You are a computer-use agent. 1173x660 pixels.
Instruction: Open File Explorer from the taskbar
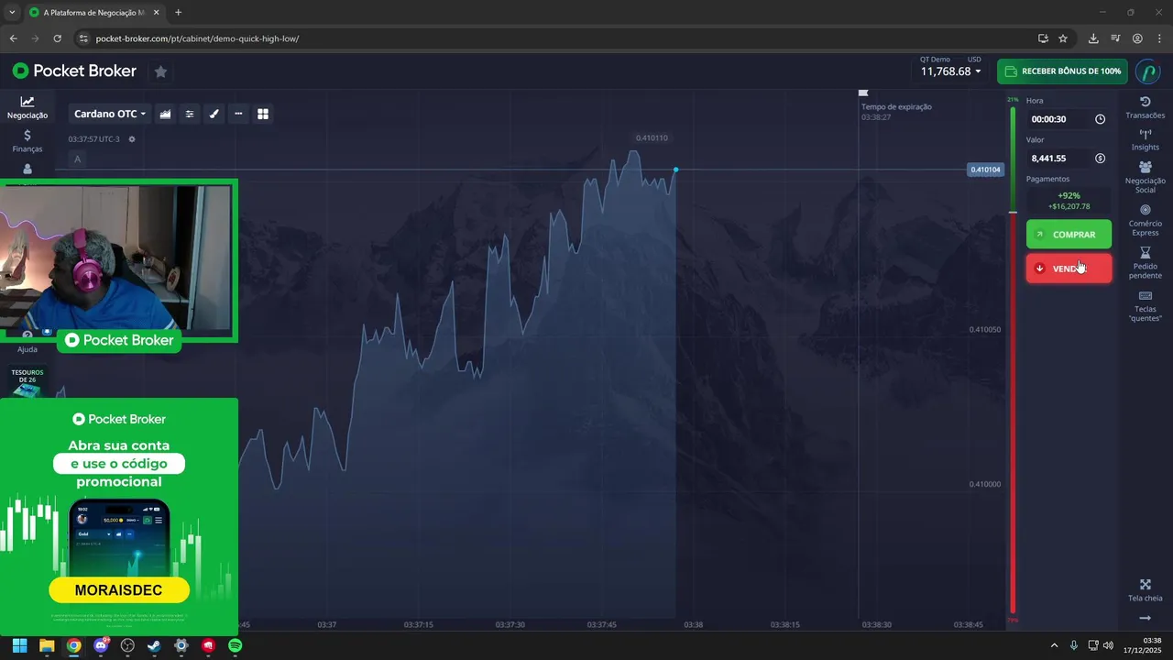(47, 645)
